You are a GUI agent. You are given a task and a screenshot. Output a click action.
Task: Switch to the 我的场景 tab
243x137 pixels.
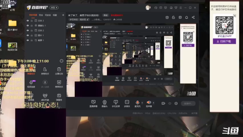tap(33, 15)
